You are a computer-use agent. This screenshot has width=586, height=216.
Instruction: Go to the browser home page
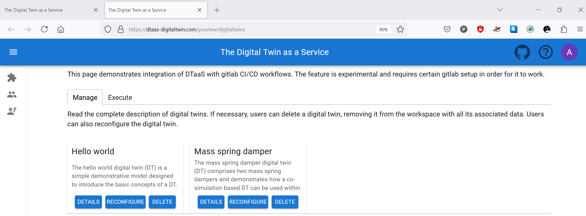(61, 29)
